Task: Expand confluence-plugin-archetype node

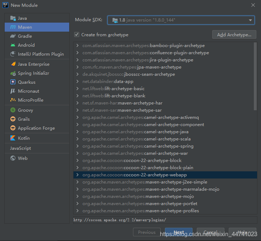Action: tap(77, 52)
